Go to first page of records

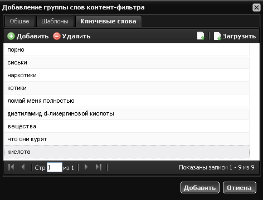point(11,167)
